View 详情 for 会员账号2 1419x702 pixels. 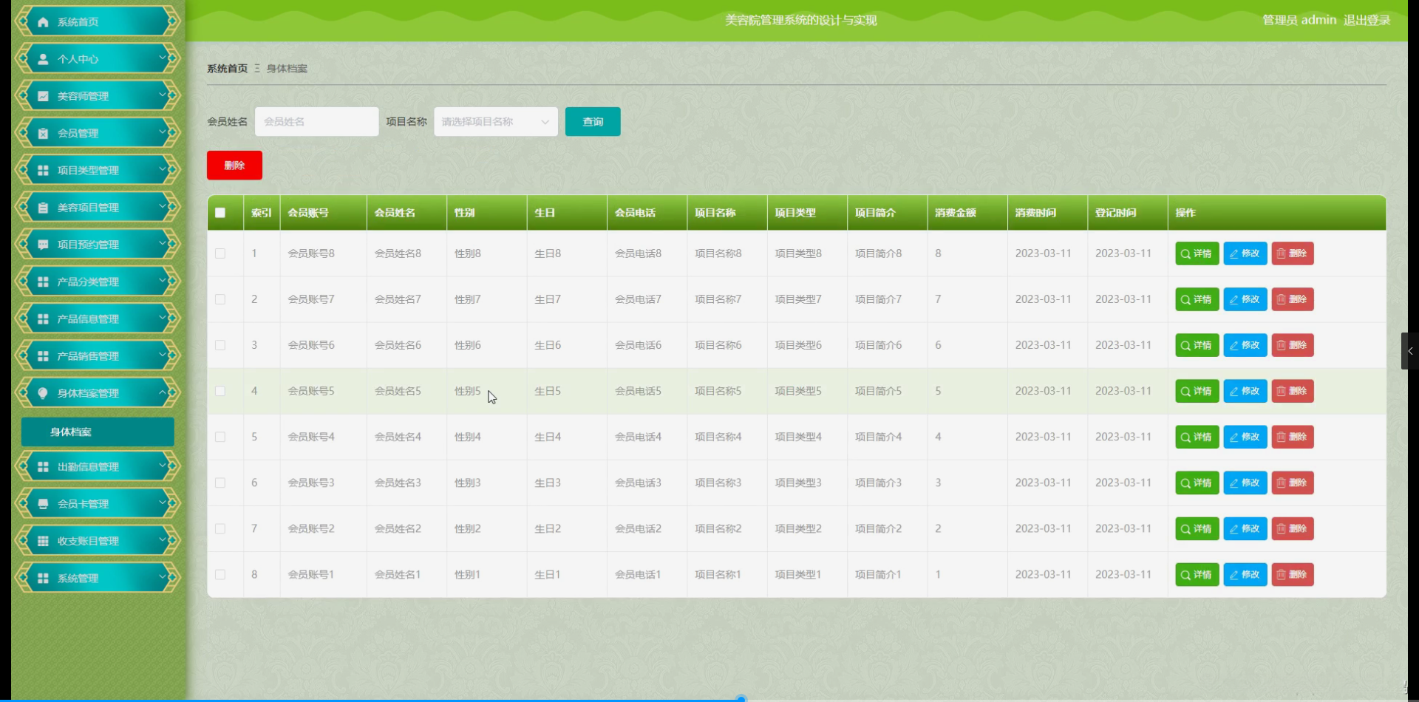(1197, 528)
